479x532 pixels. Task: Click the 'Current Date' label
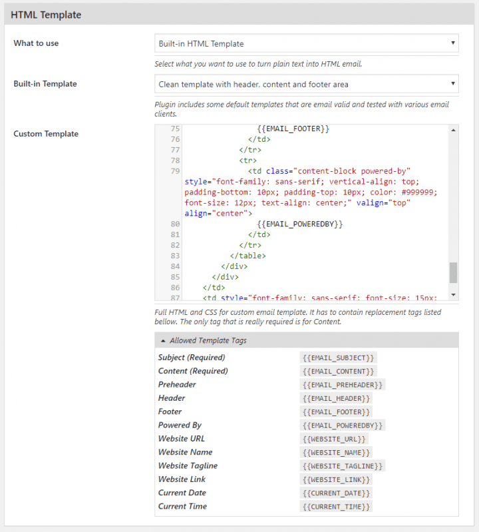click(x=182, y=493)
